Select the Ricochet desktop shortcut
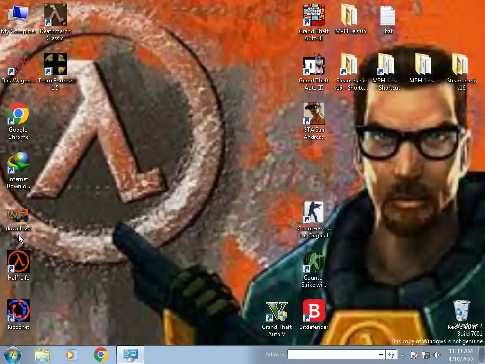 (x=18, y=314)
